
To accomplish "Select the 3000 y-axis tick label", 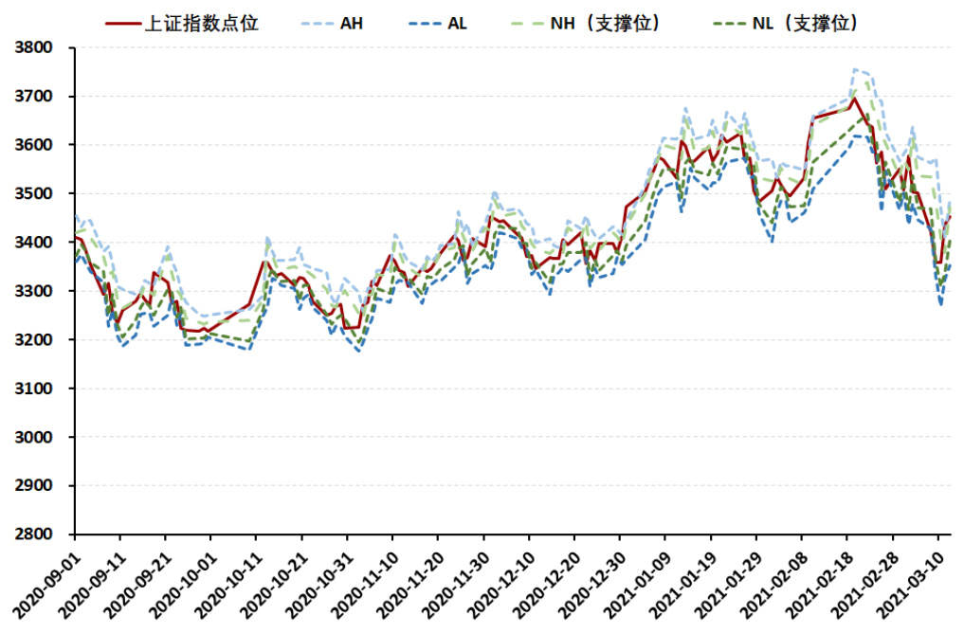I will tap(38, 437).
